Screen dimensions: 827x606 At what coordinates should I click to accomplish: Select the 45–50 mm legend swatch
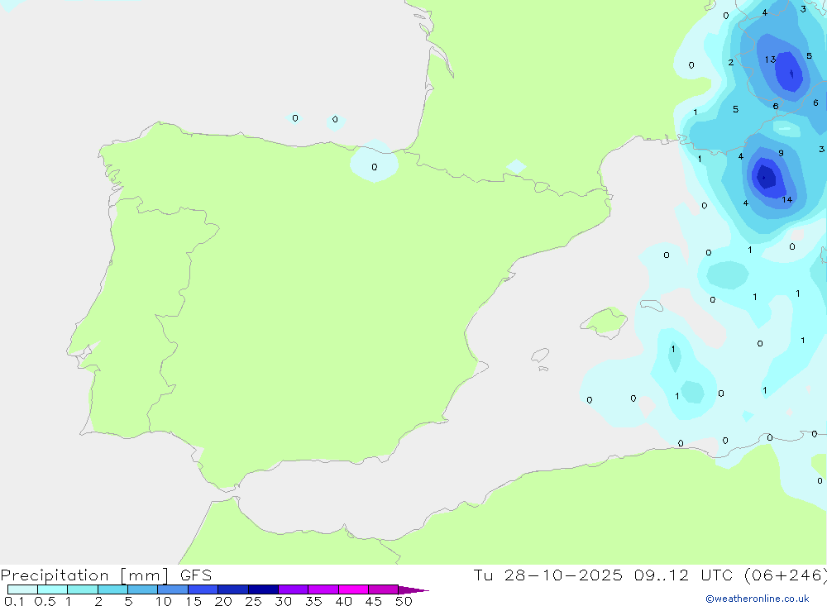pyautogui.click(x=383, y=589)
